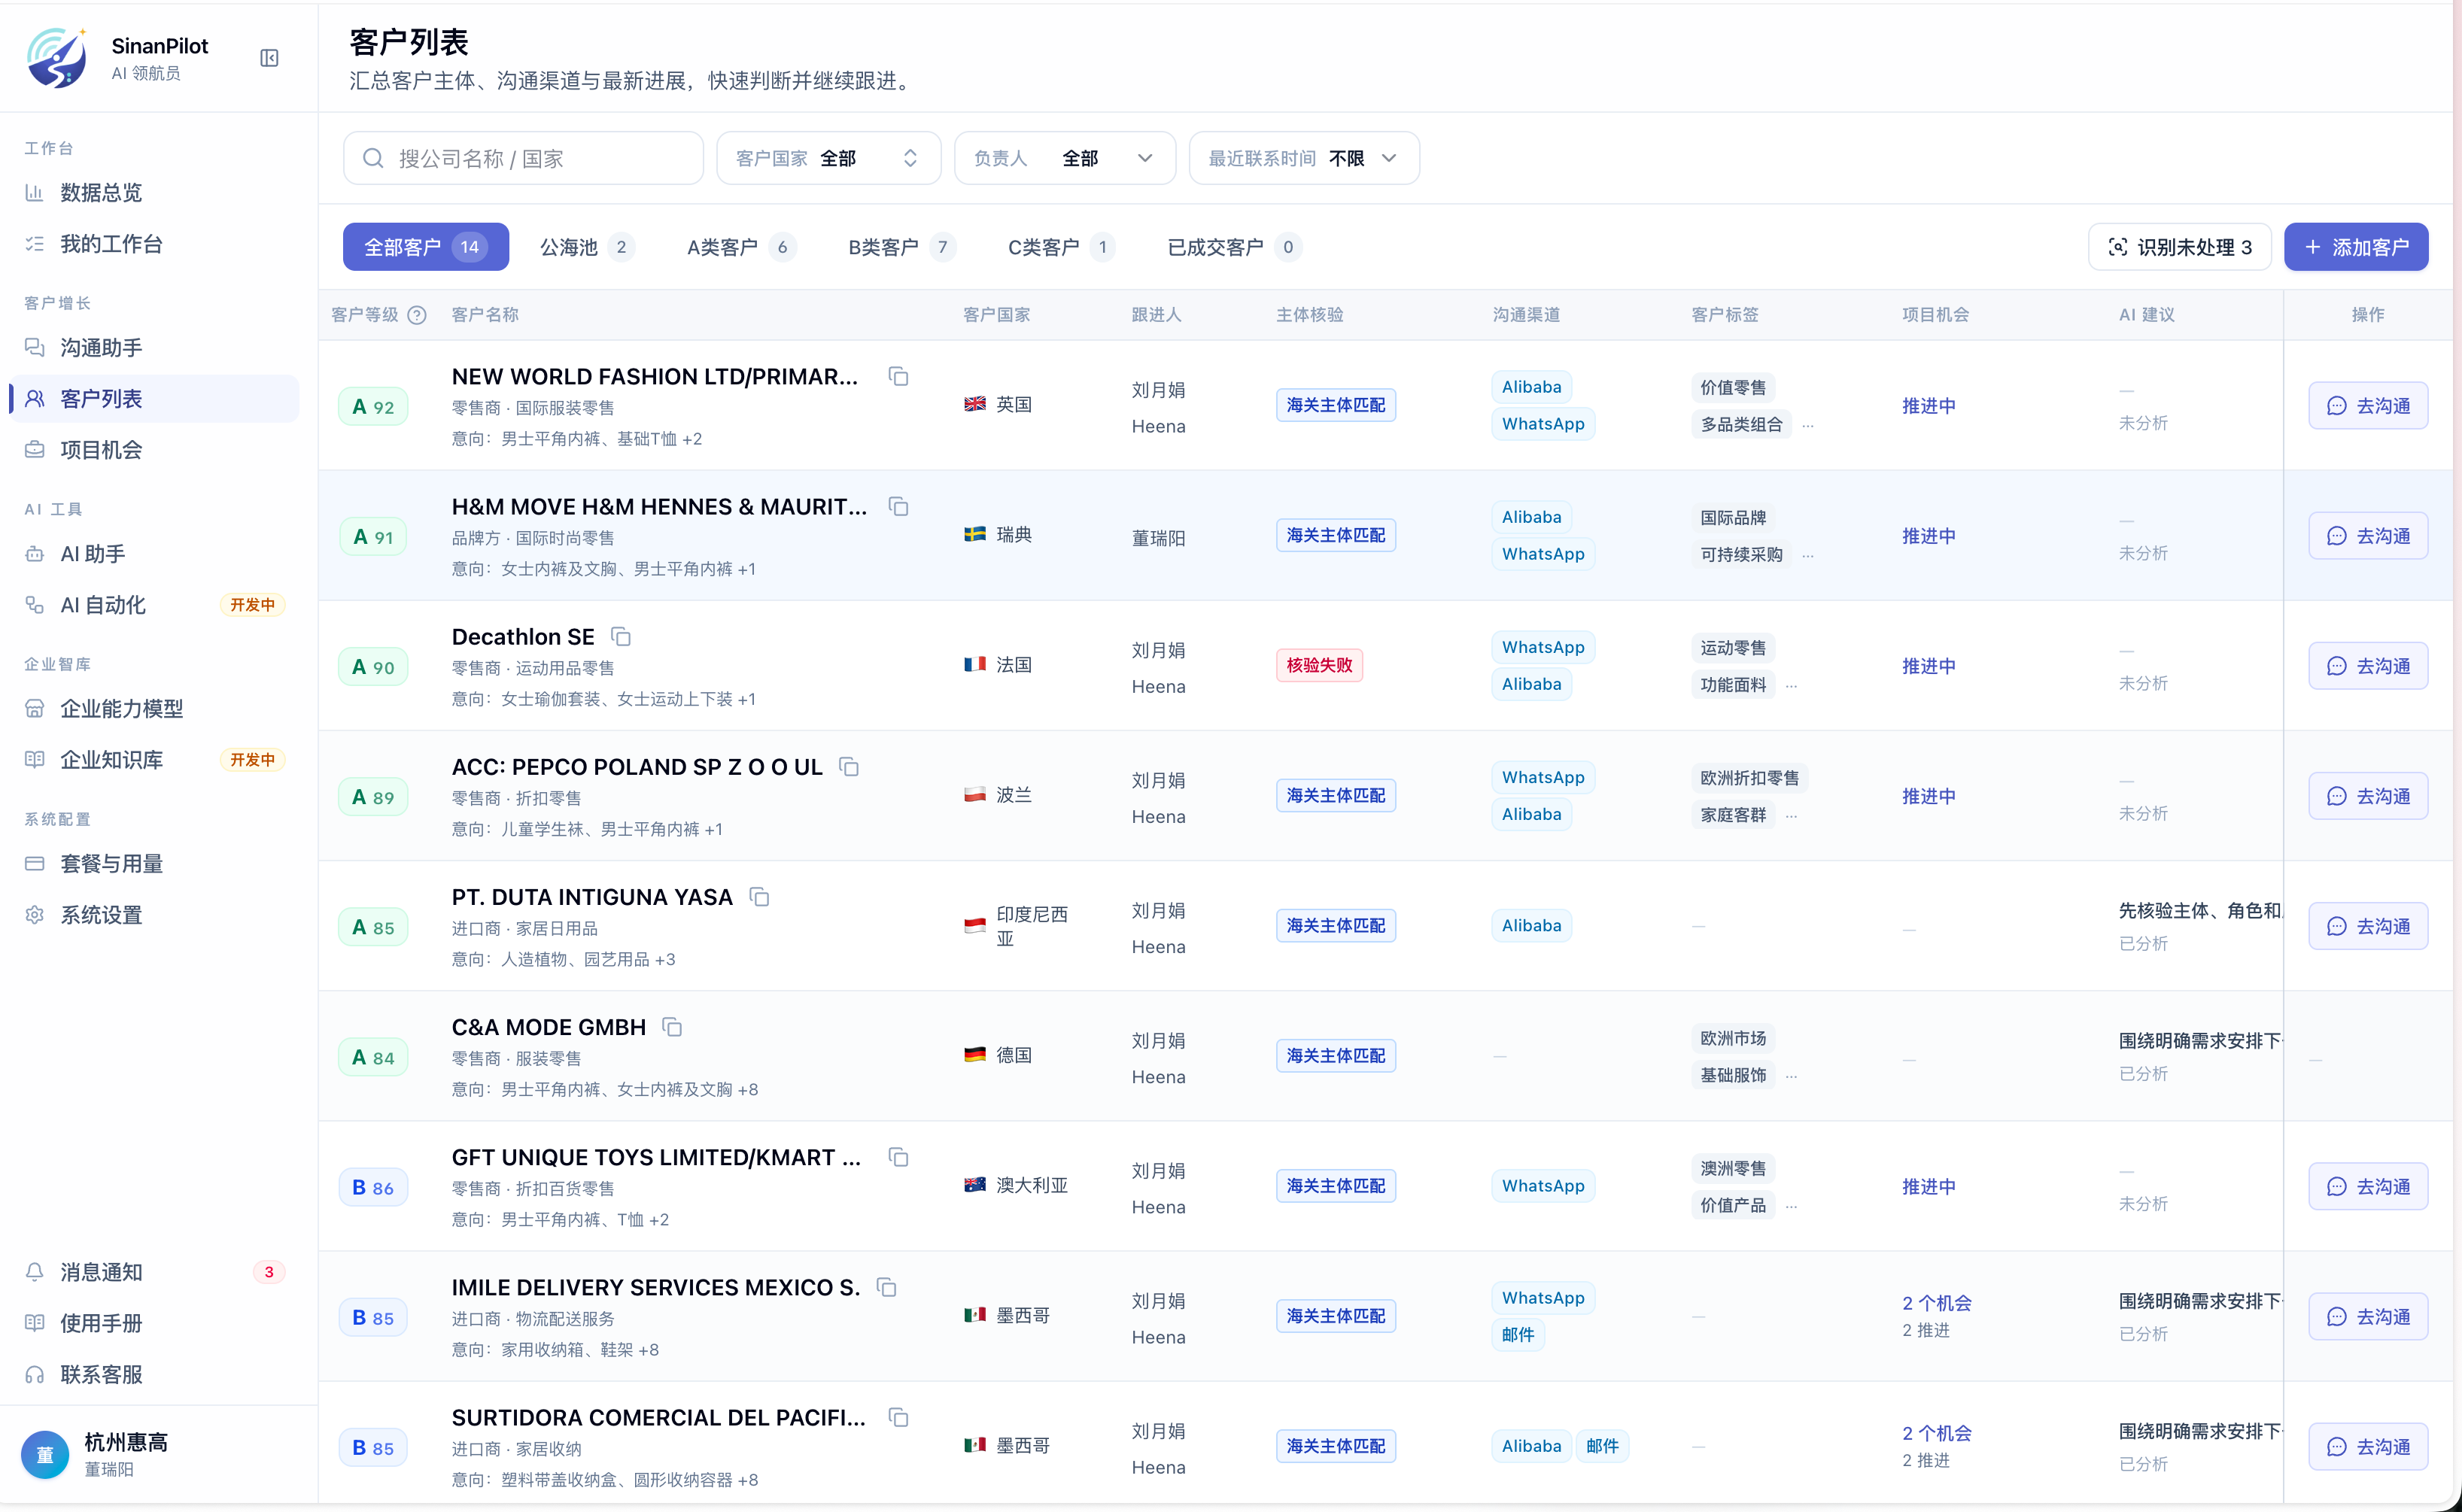Select 全部客户 tab
The image size is (2462, 1512).
click(426, 247)
